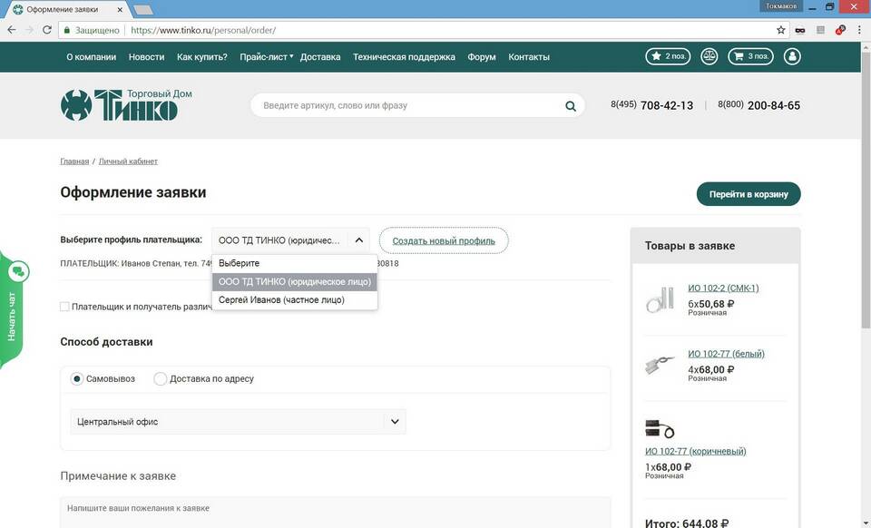Click the browser back arrow
The height and width of the screenshot is (528, 871).
pyautogui.click(x=12, y=30)
